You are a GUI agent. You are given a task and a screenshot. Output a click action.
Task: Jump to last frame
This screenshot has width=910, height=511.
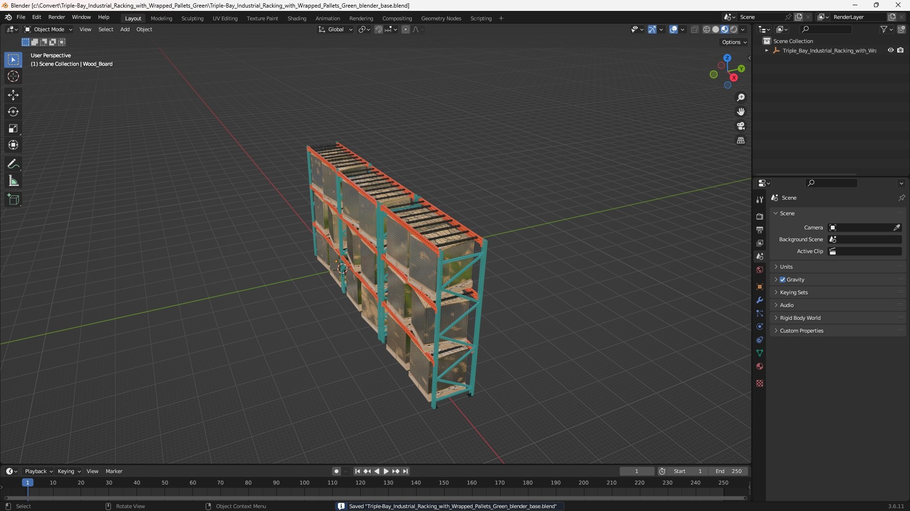point(405,471)
